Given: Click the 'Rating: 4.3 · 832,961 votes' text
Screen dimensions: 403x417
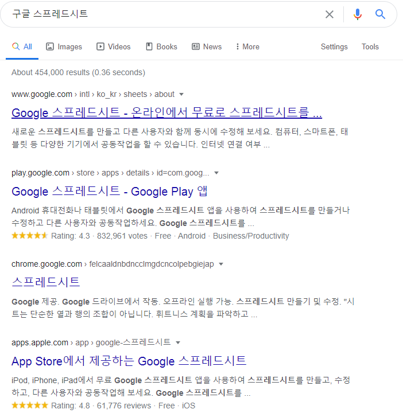Looking at the screenshot, I should tap(99, 236).
